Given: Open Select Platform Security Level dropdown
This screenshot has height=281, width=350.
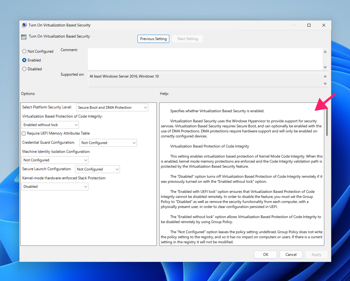Looking at the screenshot, I should tap(112, 108).
